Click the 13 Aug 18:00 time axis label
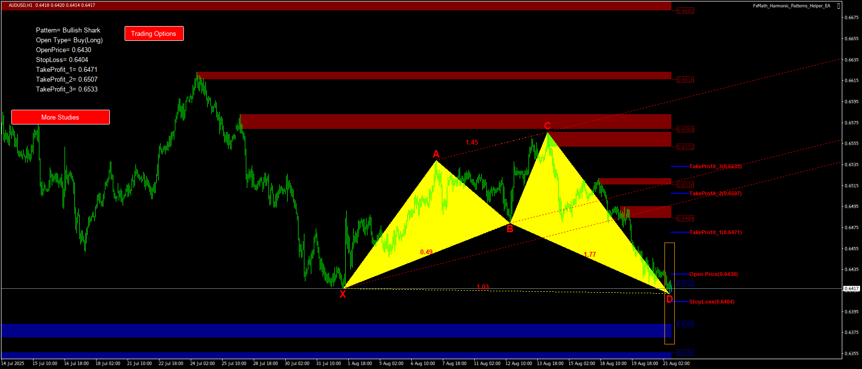The image size is (862, 369). 550,364
